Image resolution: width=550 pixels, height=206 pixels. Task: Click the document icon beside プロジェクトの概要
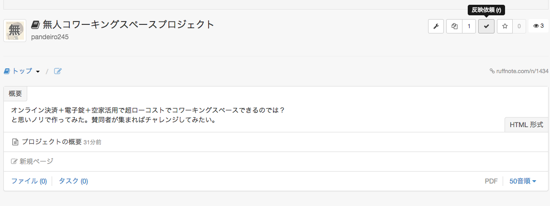15,142
